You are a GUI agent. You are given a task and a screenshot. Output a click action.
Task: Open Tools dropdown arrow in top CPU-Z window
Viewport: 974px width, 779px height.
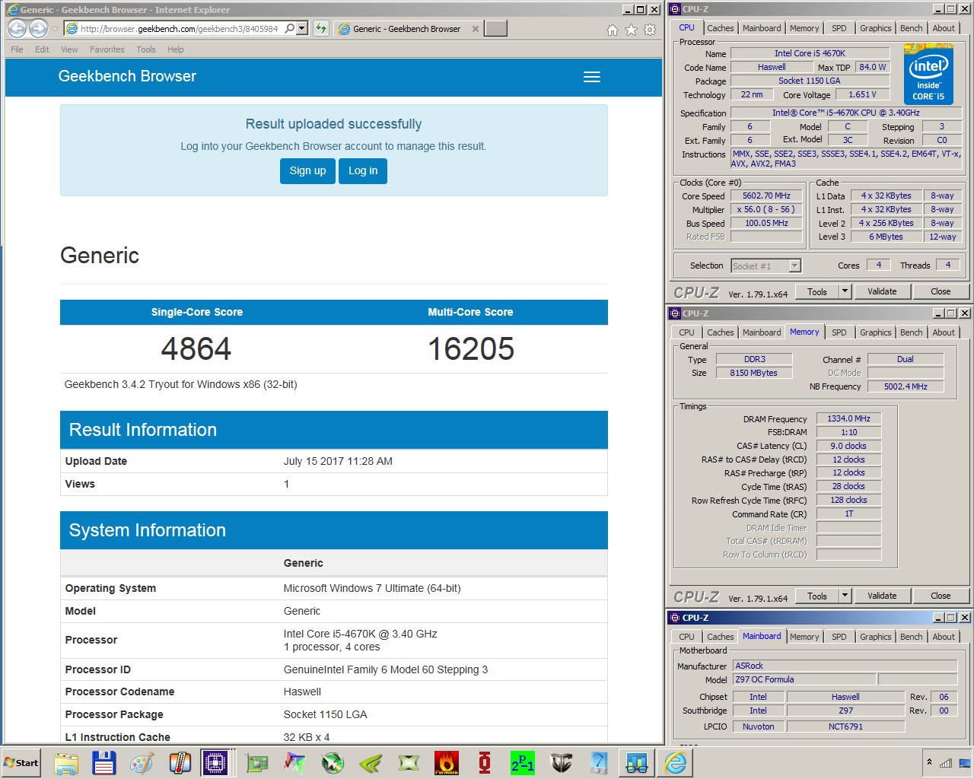pyautogui.click(x=844, y=291)
